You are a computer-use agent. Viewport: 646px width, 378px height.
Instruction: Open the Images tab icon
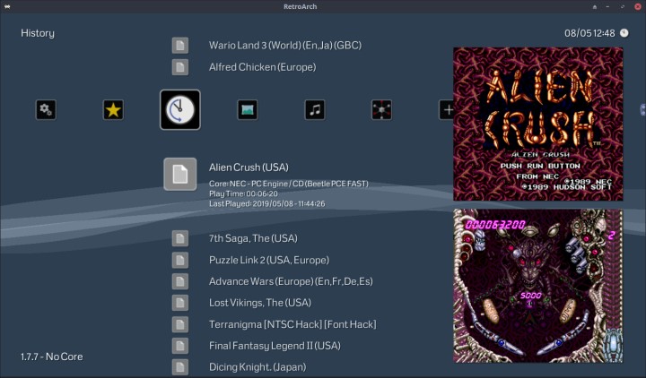coord(248,110)
